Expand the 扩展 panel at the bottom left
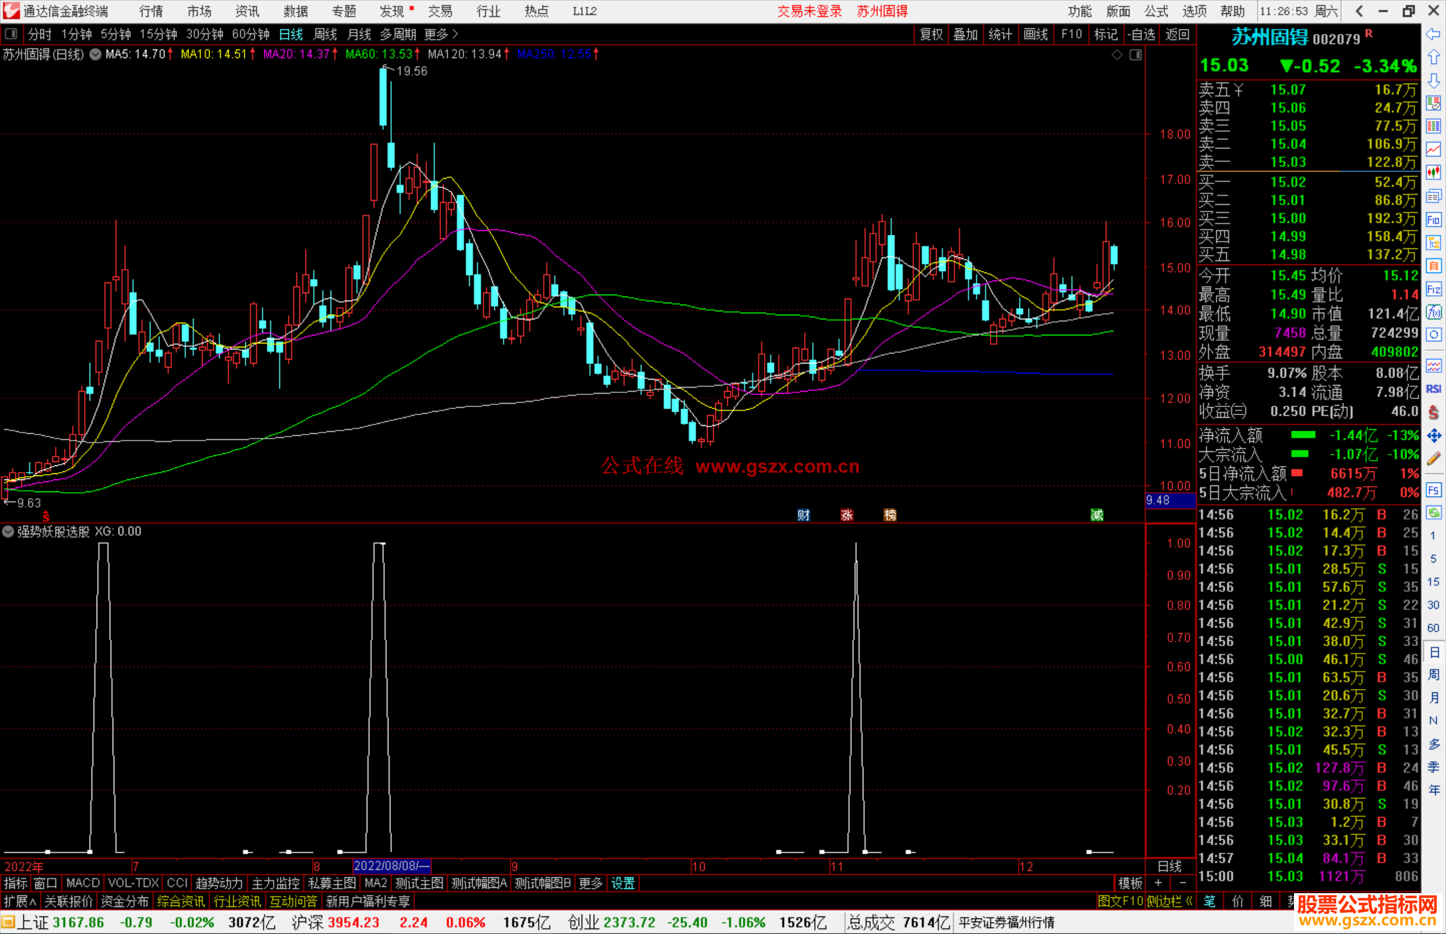1446x934 pixels. coord(19,901)
